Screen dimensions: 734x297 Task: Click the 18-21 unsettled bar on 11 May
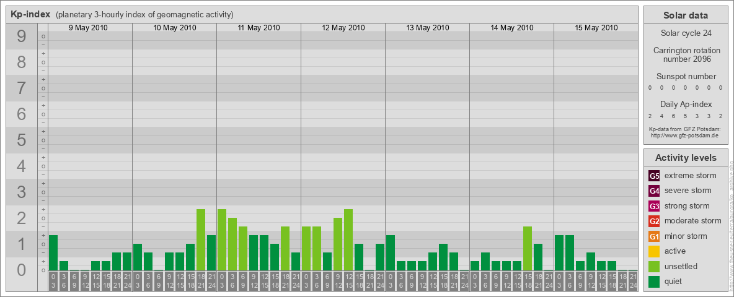tap(285, 249)
